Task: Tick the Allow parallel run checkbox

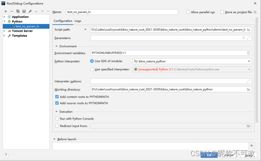Action: pos(188,12)
